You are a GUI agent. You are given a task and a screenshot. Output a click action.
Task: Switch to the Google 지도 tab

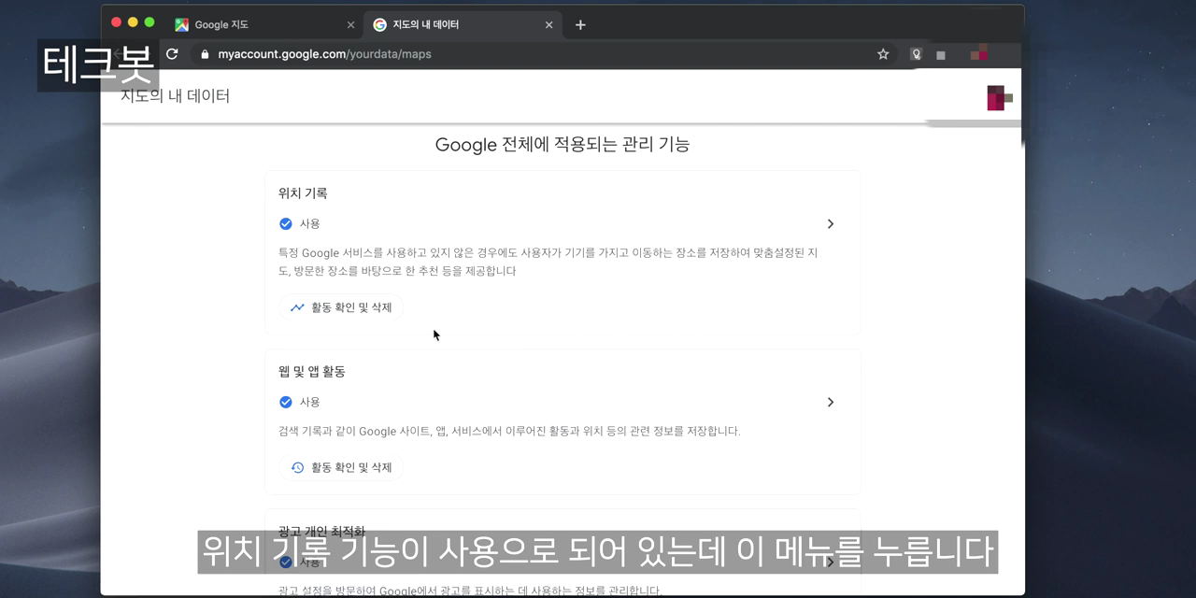coord(264,25)
